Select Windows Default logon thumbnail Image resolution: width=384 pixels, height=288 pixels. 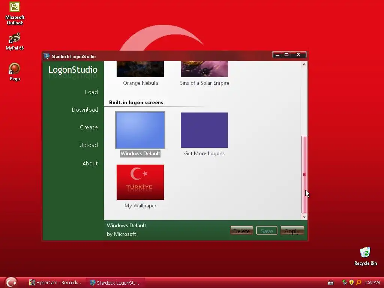140,130
